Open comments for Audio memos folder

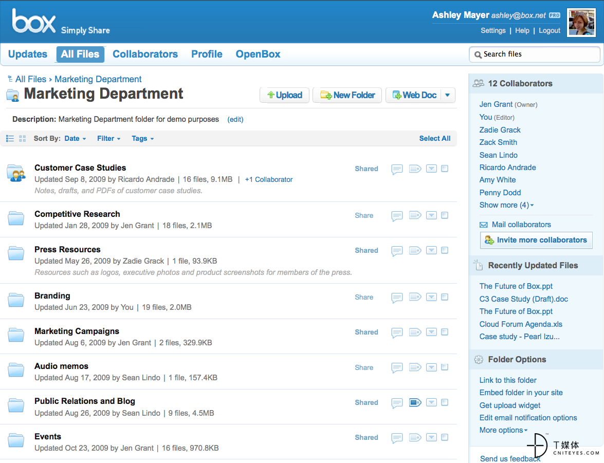click(397, 368)
